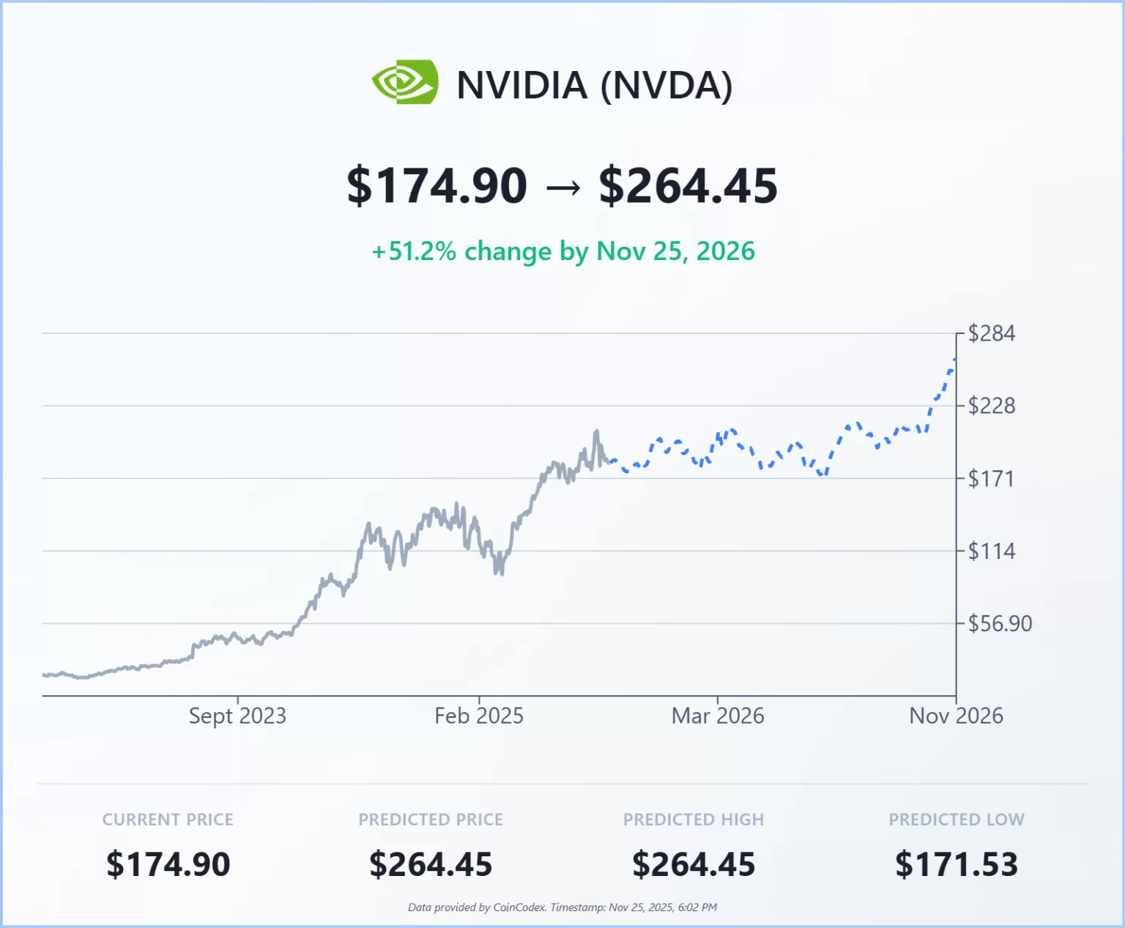Click the Feb 2025 x-axis marker
Viewport: 1125px width, 928px height.
479,716
